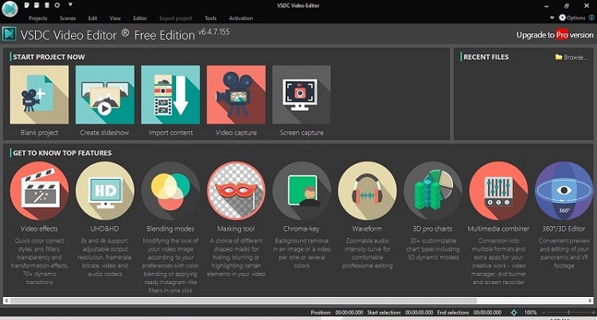The height and width of the screenshot is (320, 597).
Task: Click the Import content label
Action: 170,133
